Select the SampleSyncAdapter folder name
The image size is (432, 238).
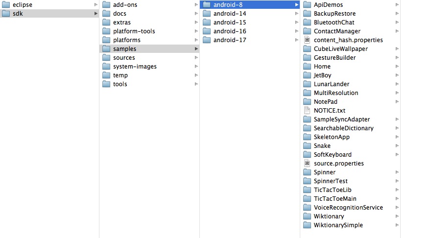coord(342,119)
